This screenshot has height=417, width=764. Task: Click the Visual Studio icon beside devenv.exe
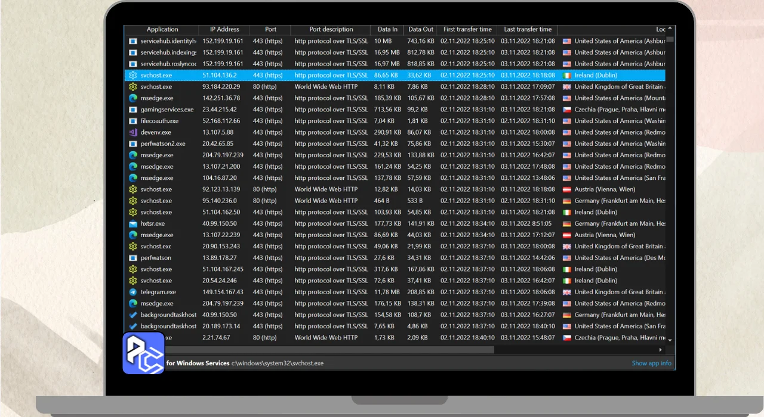coord(133,132)
